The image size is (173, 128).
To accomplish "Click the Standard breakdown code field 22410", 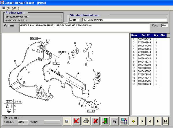I will coord(75,20).
